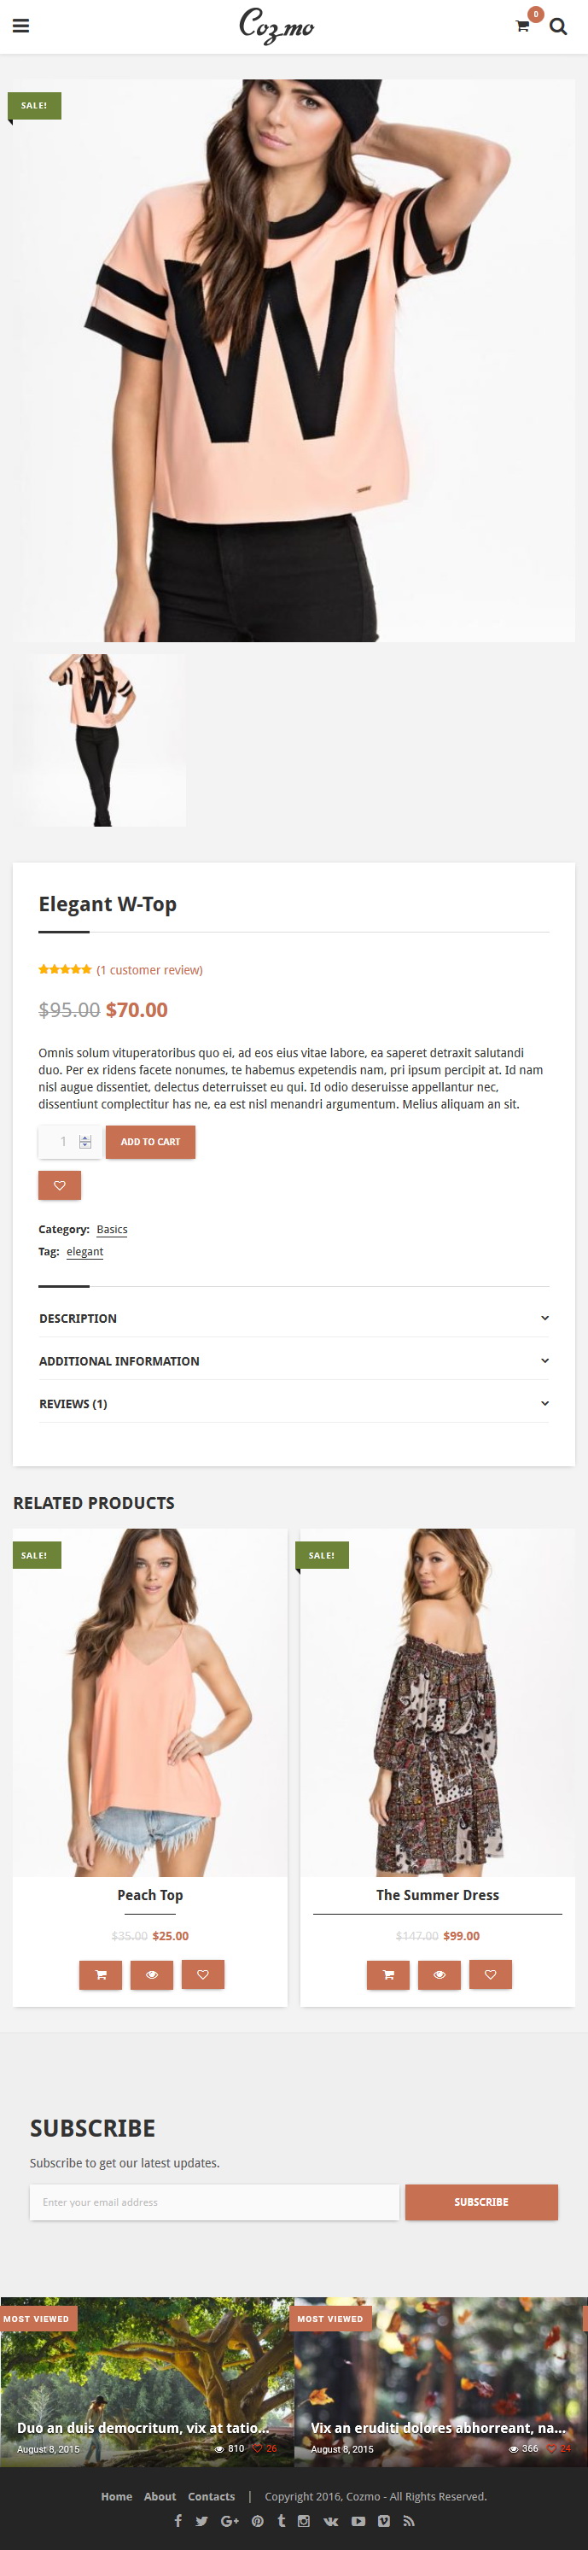This screenshot has width=588, height=2550.
Task: Quick view The Summer Dress eye icon
Action: point(439,1974)
